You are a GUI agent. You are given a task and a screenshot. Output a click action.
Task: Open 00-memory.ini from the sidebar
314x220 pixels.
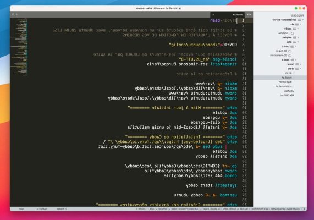279,56
